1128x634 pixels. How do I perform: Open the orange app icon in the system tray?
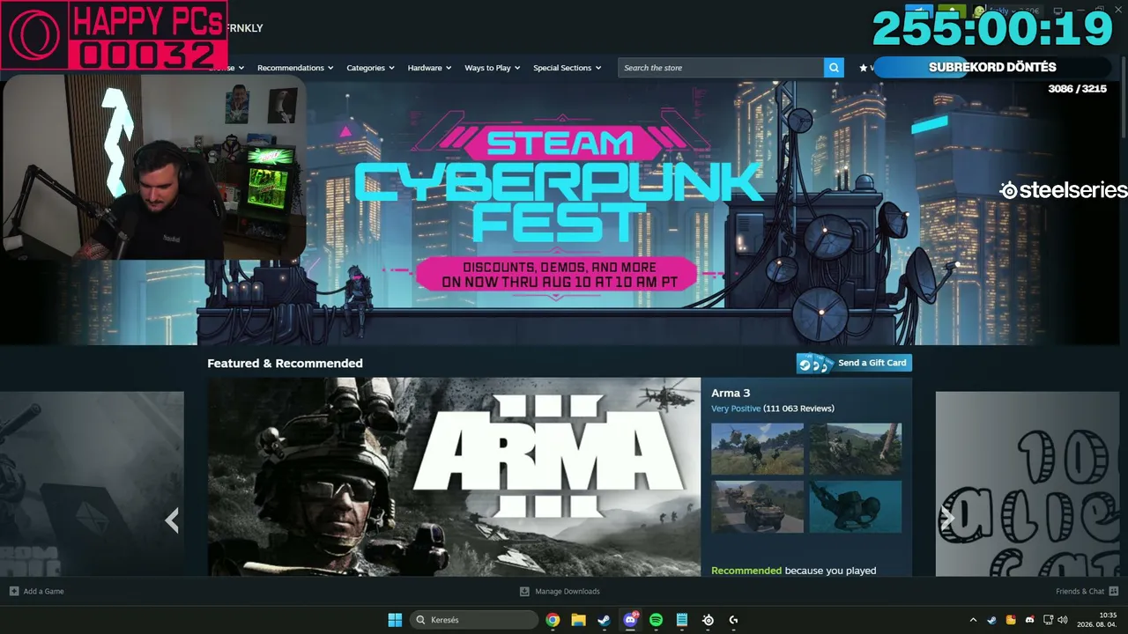1011,620
